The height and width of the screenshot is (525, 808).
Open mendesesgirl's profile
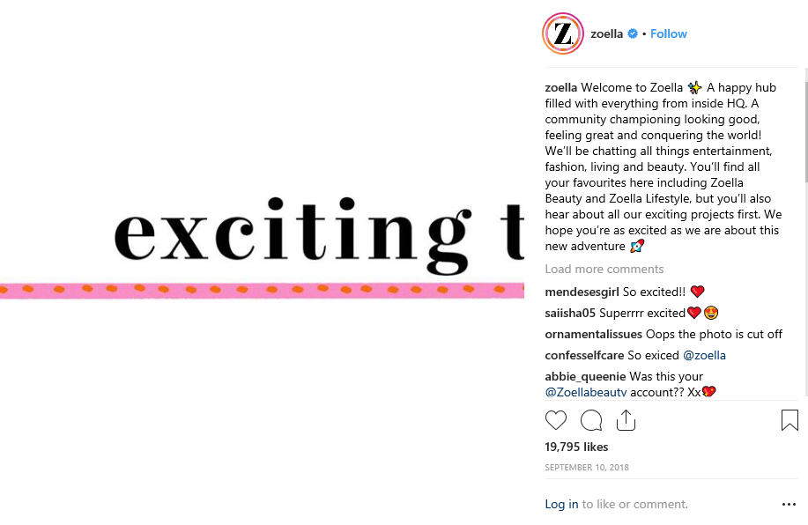click(582, 292)
